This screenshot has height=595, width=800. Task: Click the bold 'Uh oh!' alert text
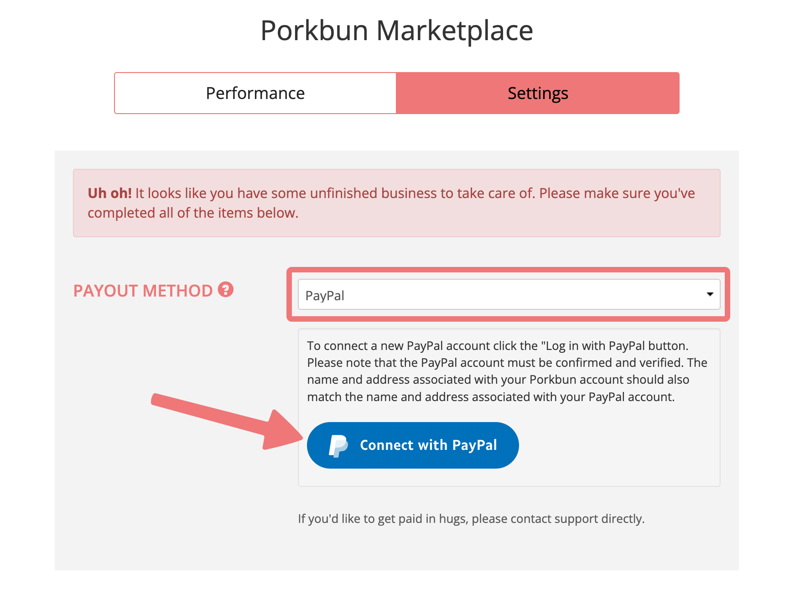tap(109, 193)
